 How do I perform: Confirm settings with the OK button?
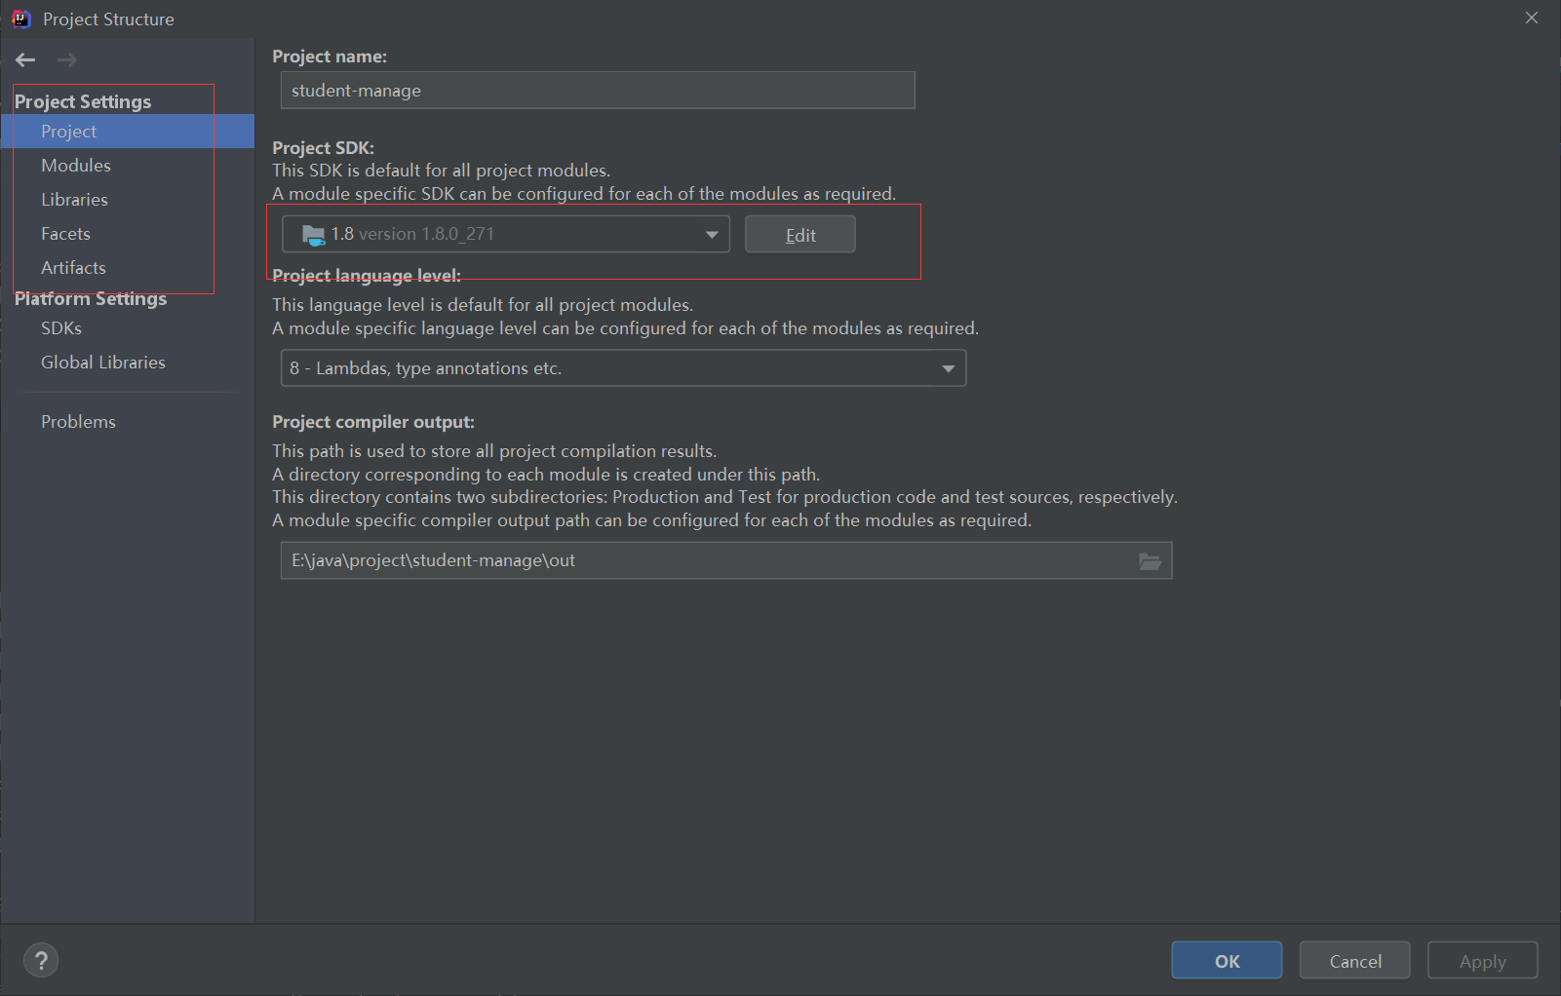pyautogui.click(x=1226, y=960)
